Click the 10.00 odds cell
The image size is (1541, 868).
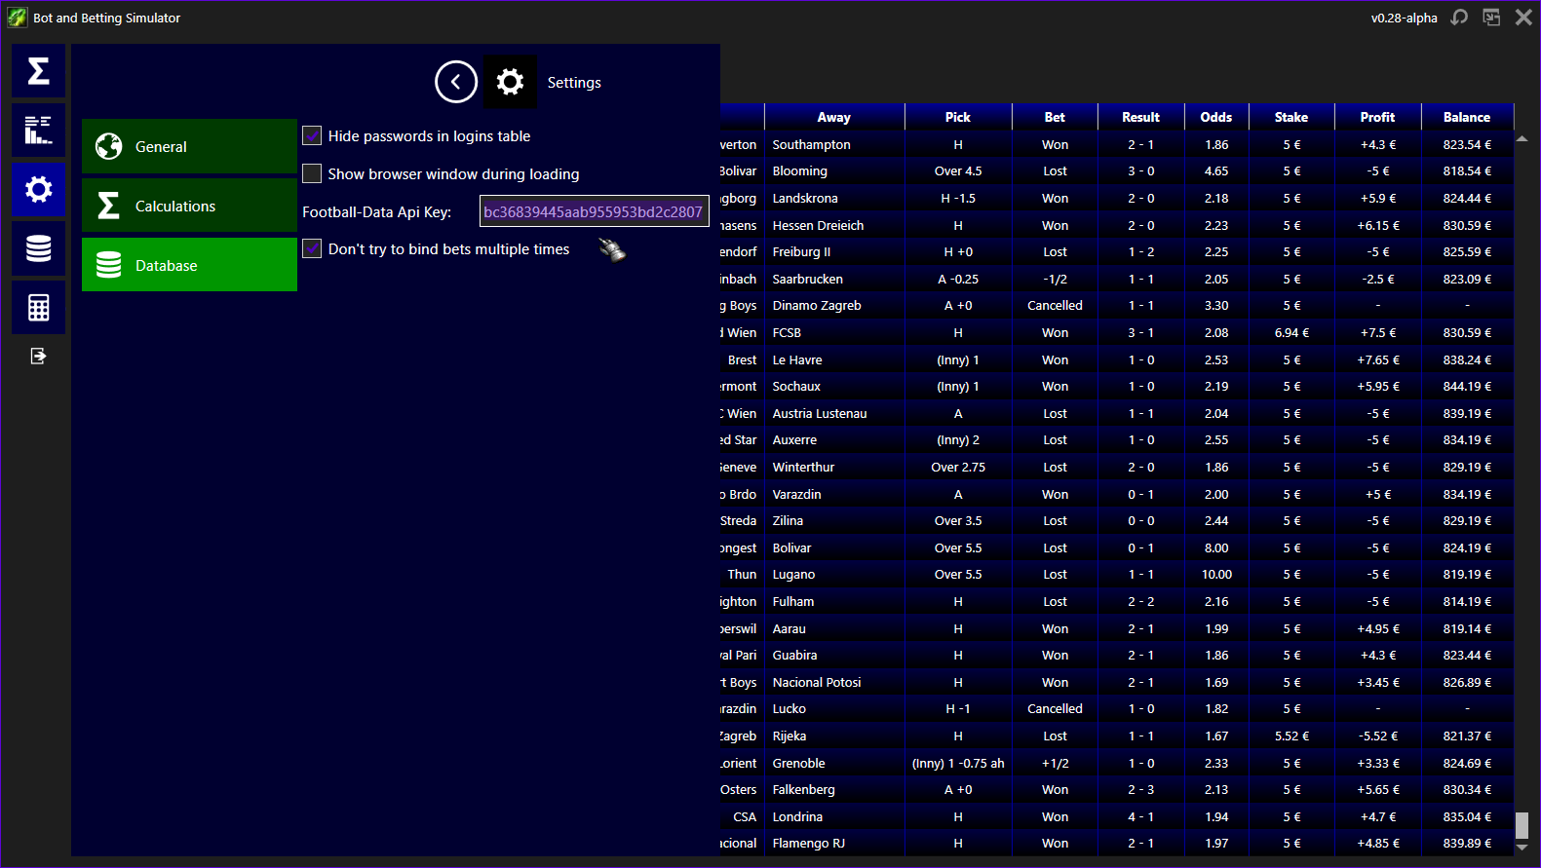(x=1216, y=574)
